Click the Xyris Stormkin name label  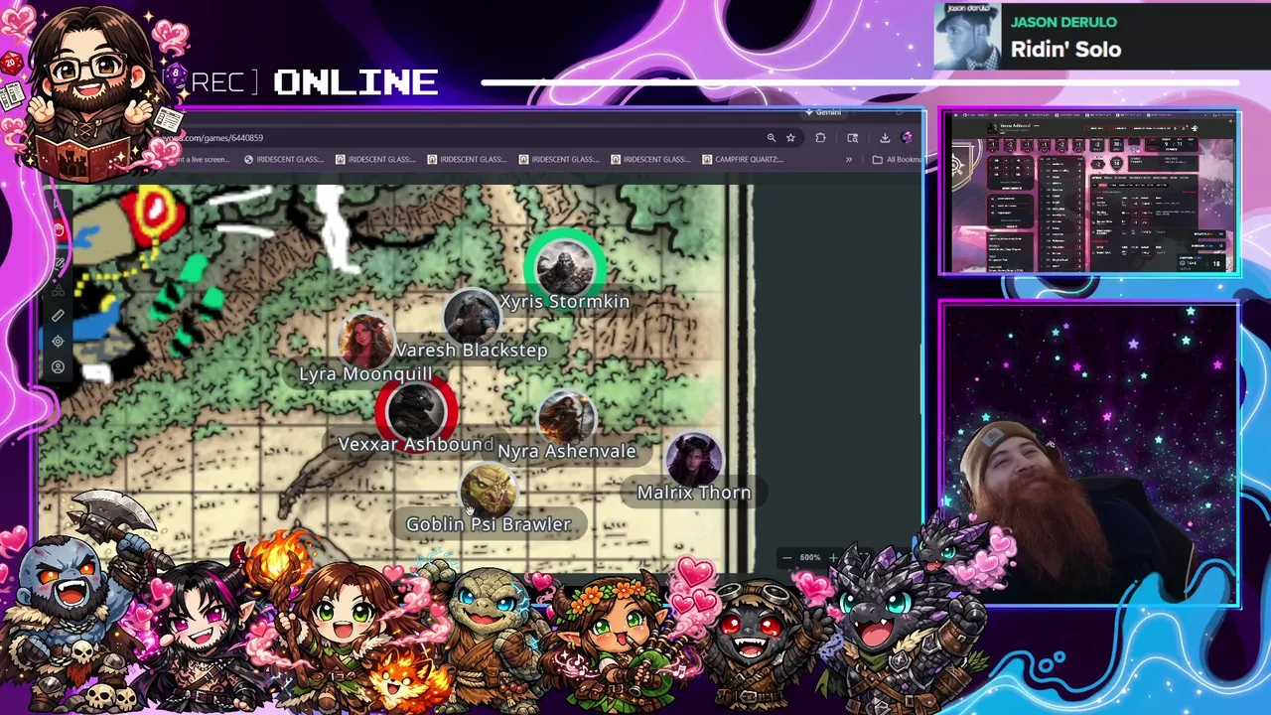tap(565, 301)
